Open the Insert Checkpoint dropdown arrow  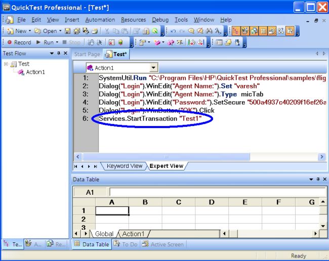click(149, 42)
